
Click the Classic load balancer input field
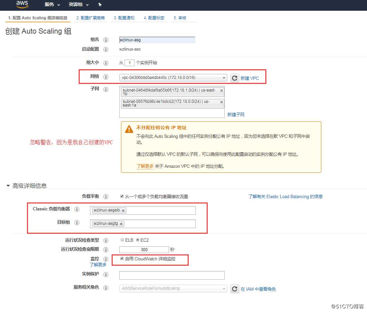(x=143, y=210)
